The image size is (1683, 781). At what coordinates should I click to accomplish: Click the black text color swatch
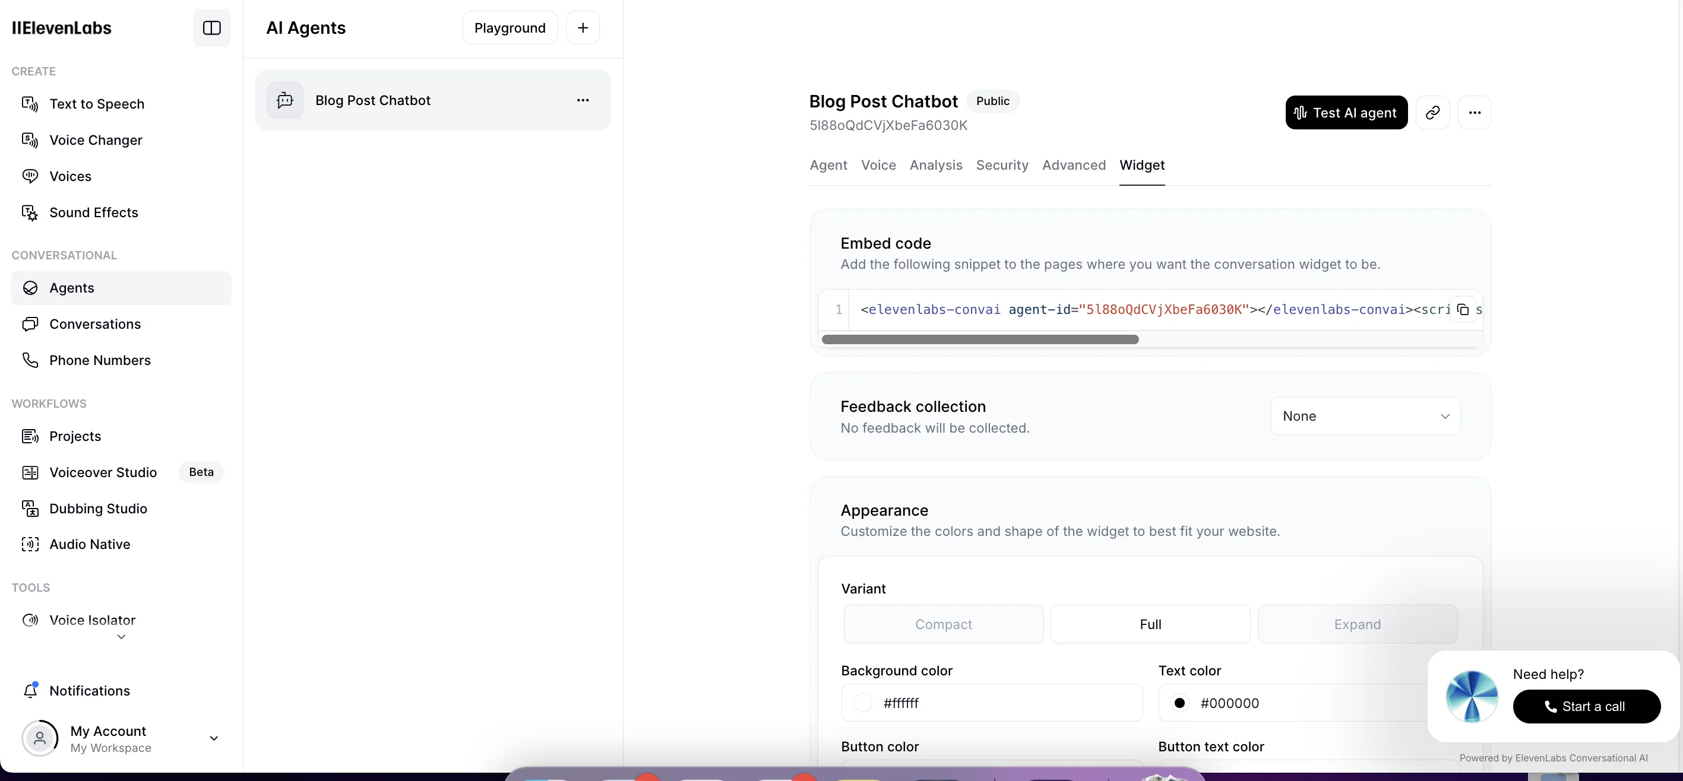[x=1179, y=703]
